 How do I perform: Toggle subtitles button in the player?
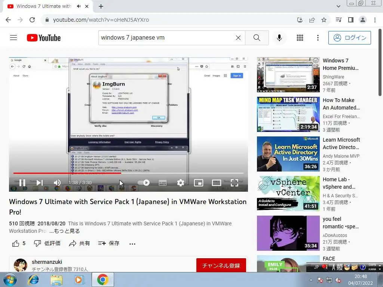(163, 182)
